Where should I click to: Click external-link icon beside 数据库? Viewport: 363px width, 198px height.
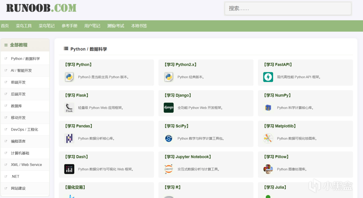click(6, 106)
